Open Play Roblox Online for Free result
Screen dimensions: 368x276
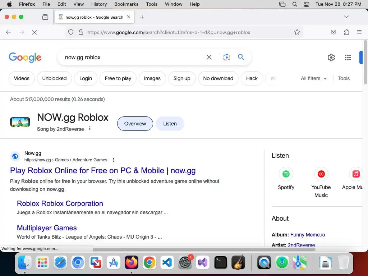click(x=103, y=171)
